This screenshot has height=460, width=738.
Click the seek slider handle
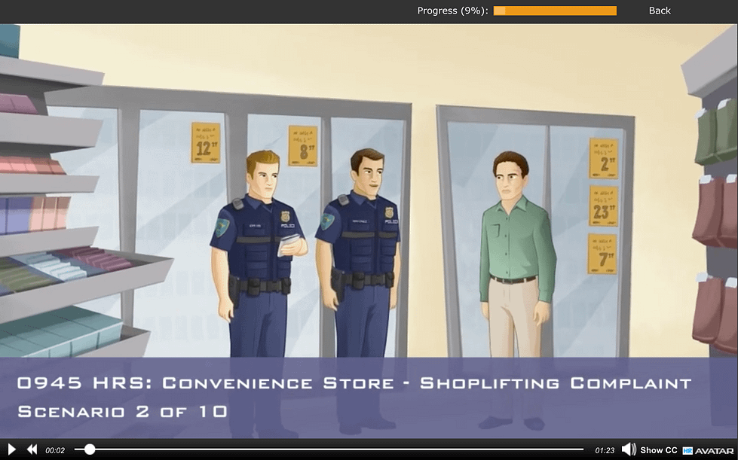click(90, 449)
